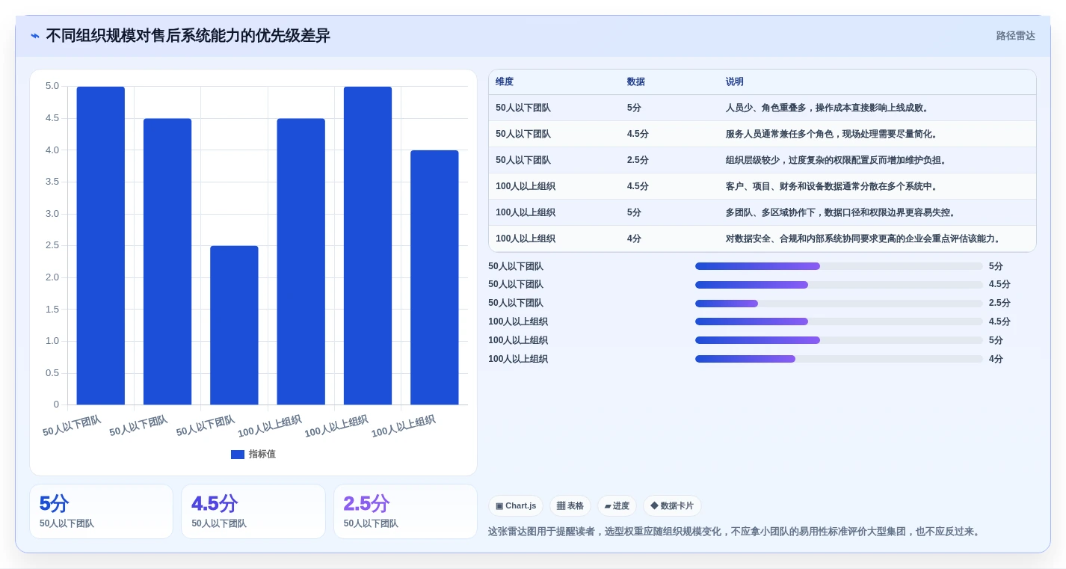Click the 100人以上组织 chart bar reaching 5.0
This screenshot has width=1066, height=569.
pyautogui.click(x=368, y=245)
